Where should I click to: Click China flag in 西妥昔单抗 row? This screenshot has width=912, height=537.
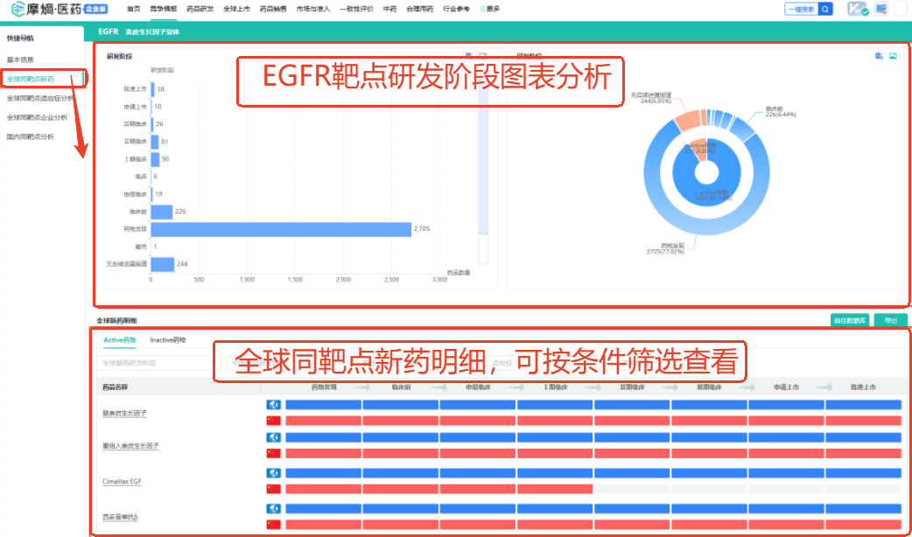[x=273, y=524]
